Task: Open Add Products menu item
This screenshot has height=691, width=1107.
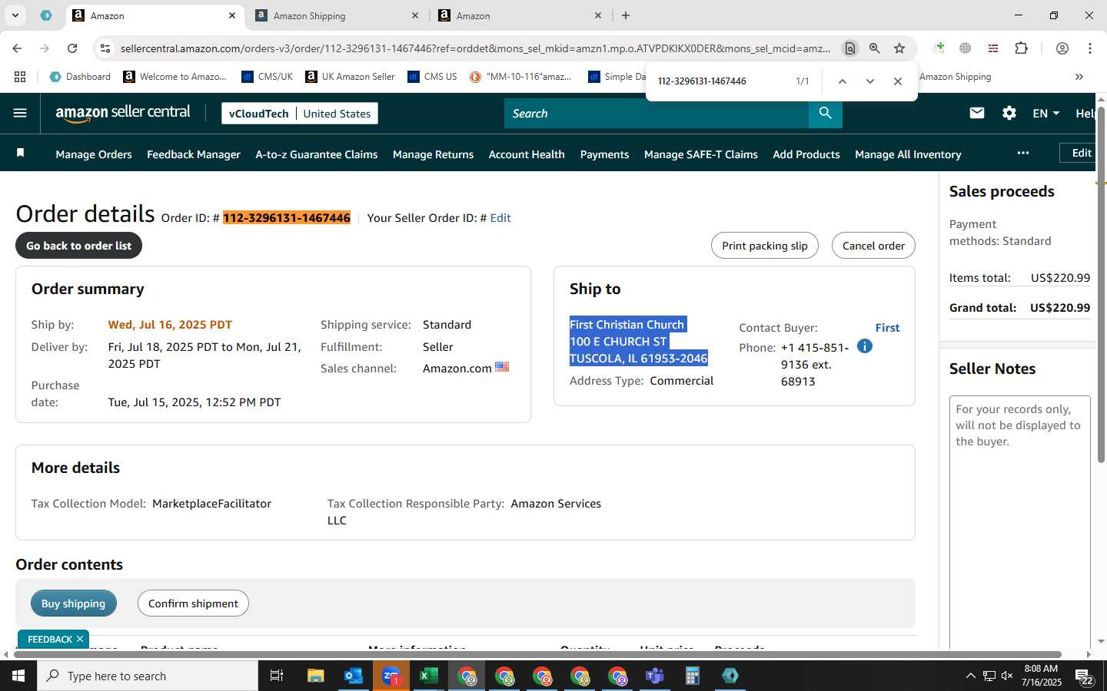Action: [806, 154]
